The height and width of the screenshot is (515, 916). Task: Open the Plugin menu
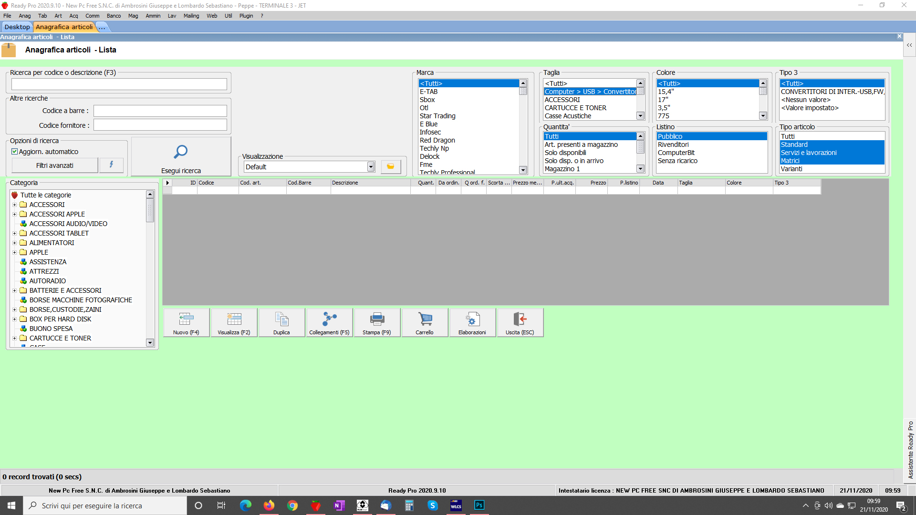pyautogui.click(x=246, y=16)
